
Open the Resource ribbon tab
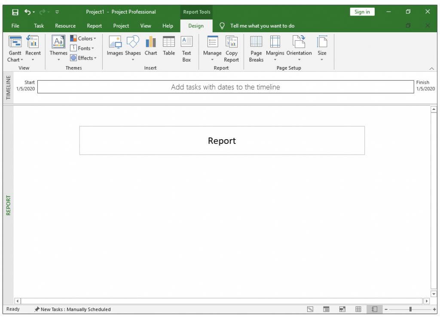click(65, 26)
